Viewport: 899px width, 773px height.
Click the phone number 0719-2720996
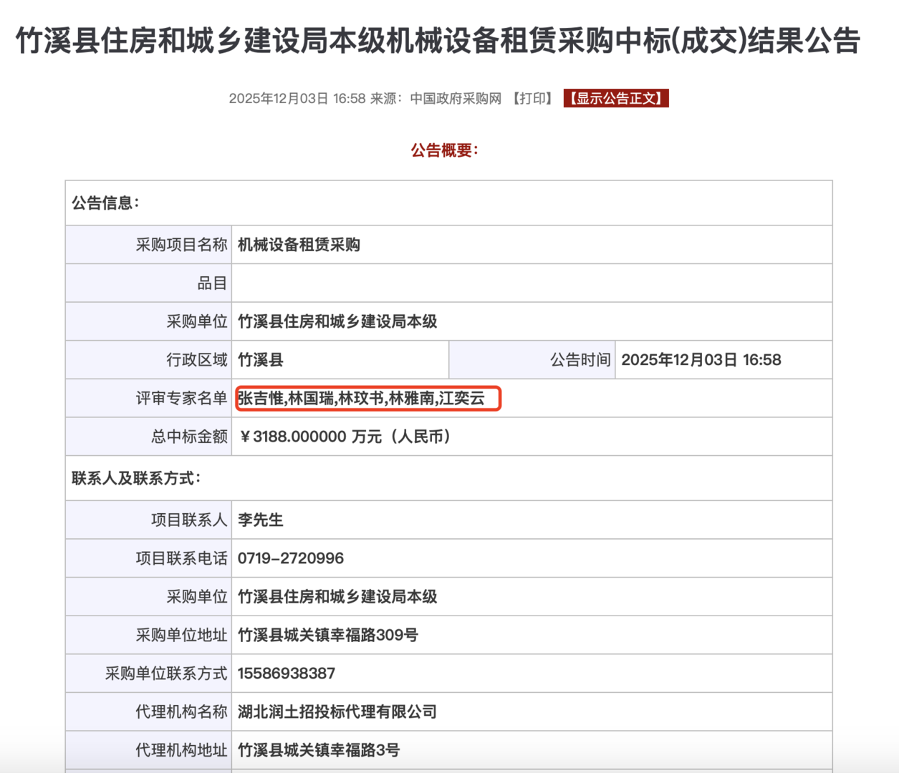pyautogui.click(x=291, y=558)
